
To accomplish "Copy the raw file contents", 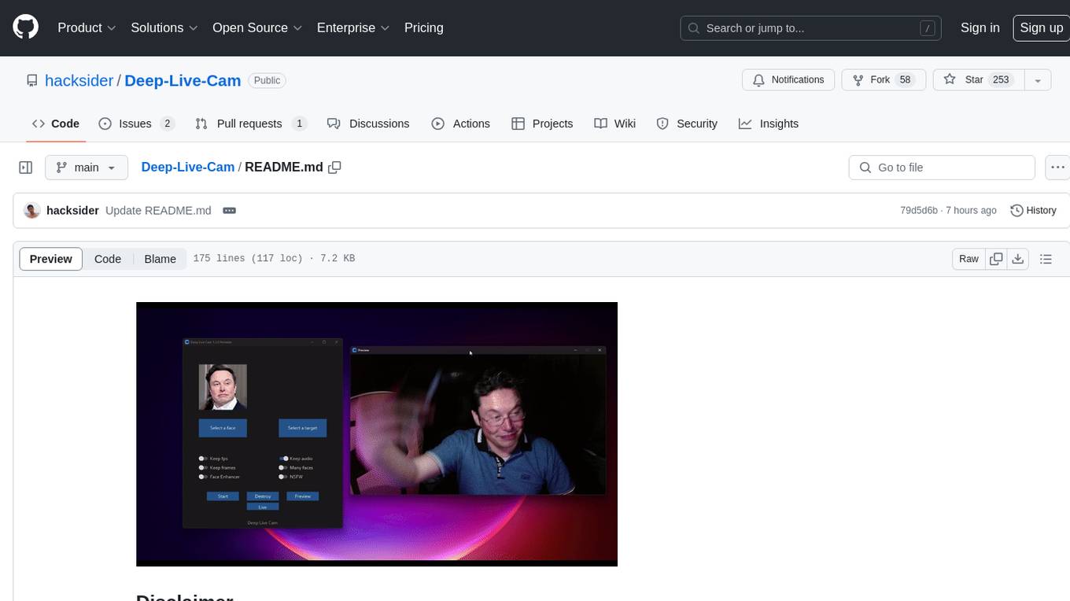I will [x=997, y=259].
